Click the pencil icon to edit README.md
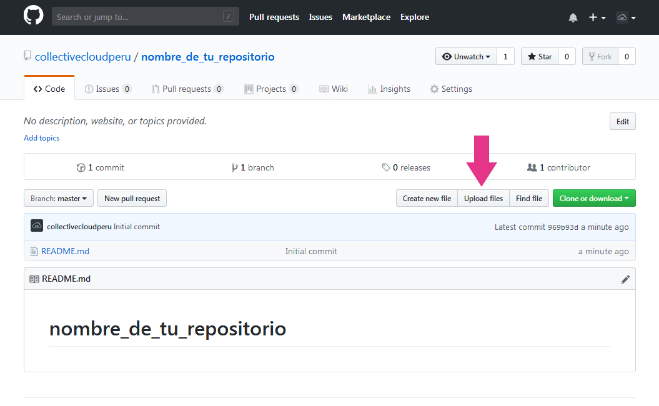This screenshot has width=659, height=406. (625, 279)
